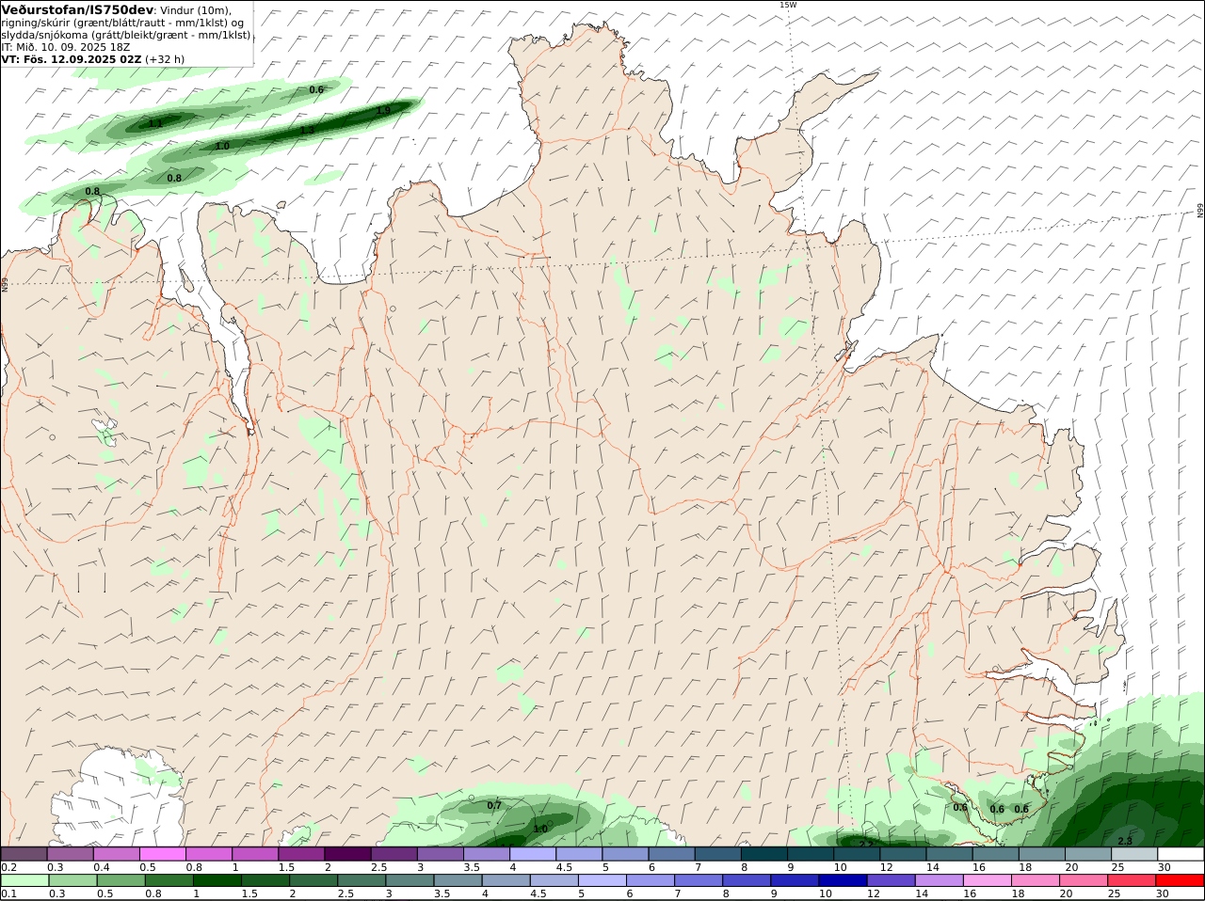Click the valid time 'VT: Fös. 12.09.2025 02Z'

pos(72,58)
